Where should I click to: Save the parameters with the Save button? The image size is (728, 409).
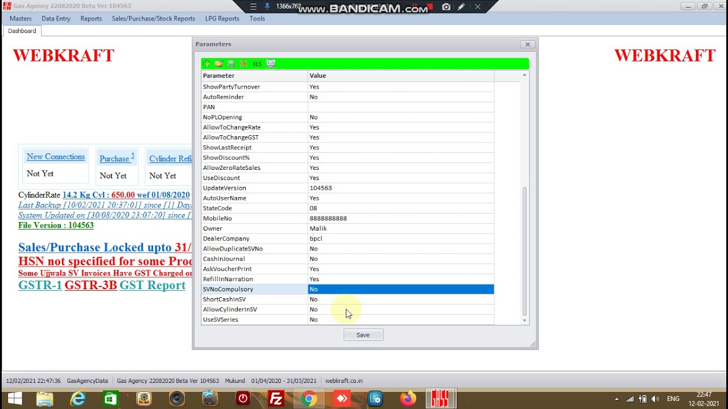(363, 335)
